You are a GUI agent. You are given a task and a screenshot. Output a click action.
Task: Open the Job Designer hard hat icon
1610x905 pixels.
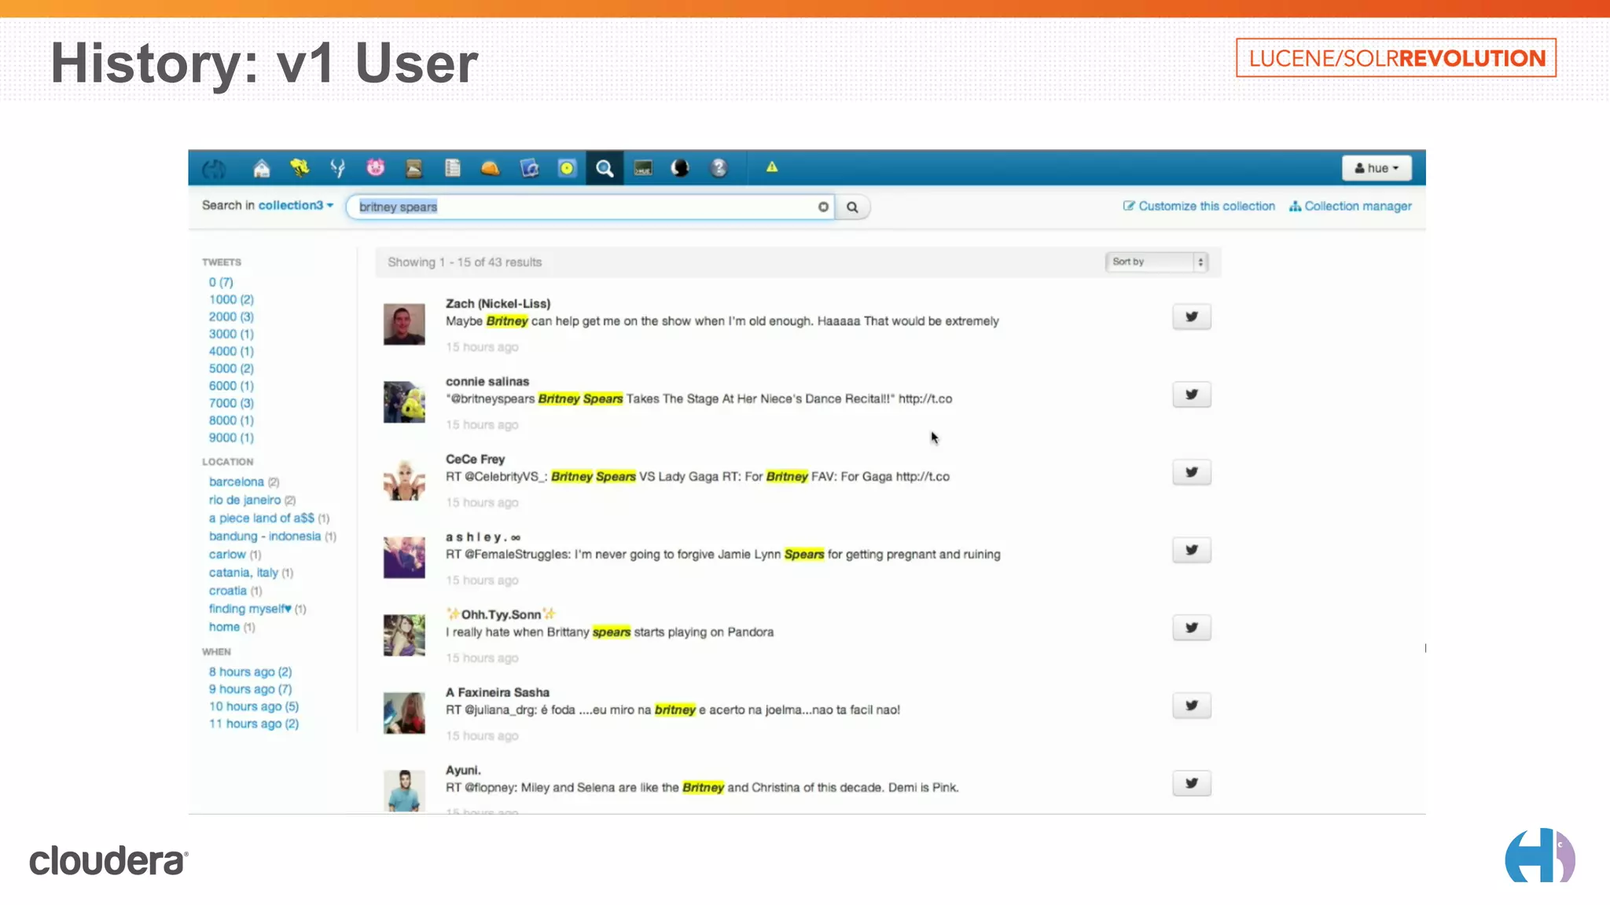click(x=490, y=168)
